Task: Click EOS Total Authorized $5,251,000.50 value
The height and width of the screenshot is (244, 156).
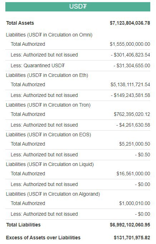Action: (135, 144)
